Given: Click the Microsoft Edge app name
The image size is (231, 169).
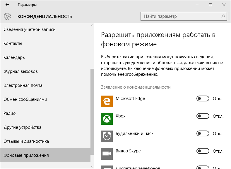Looking at the screenshot, I should 130,98.
